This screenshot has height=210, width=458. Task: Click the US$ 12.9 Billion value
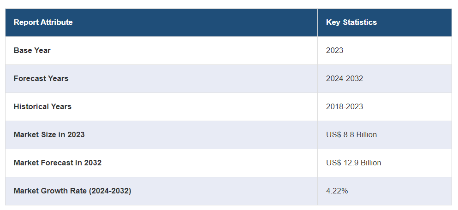[x=353, y=163]
